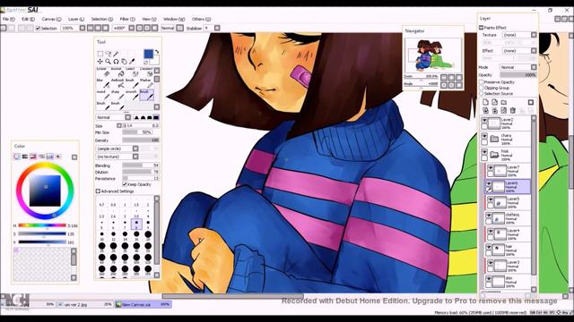The width and height of the screenshot is (574, 322).
Task: Open the Selection menu
Action: 101,19
